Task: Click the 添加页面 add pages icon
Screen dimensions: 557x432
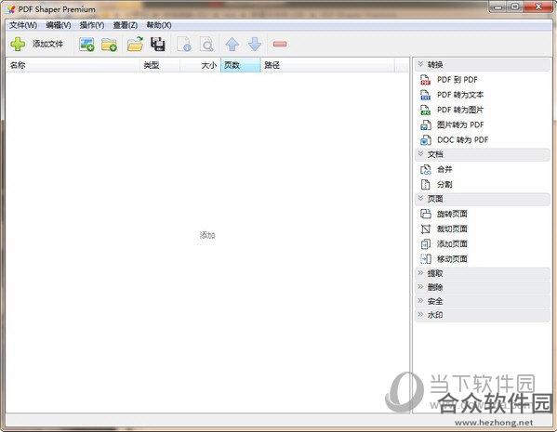Action: click(425, 243)
